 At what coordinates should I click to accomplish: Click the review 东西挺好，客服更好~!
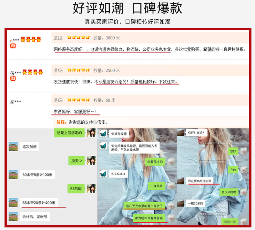click(75, 112)
